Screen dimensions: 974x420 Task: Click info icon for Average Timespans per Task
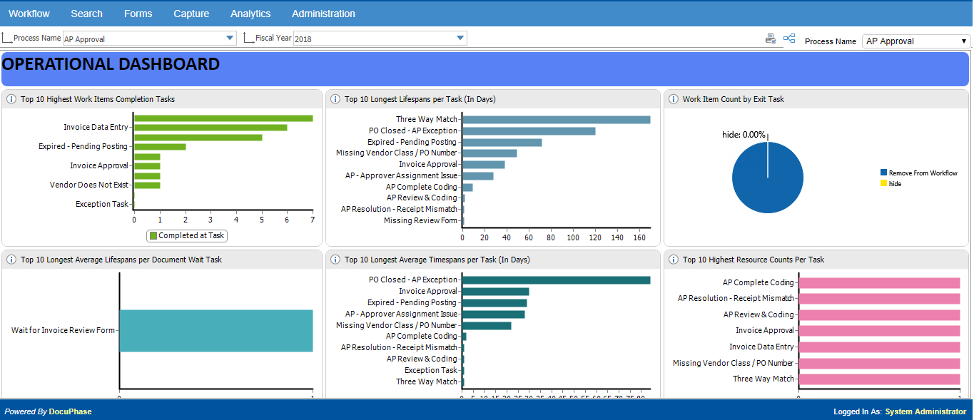[335, 260]
